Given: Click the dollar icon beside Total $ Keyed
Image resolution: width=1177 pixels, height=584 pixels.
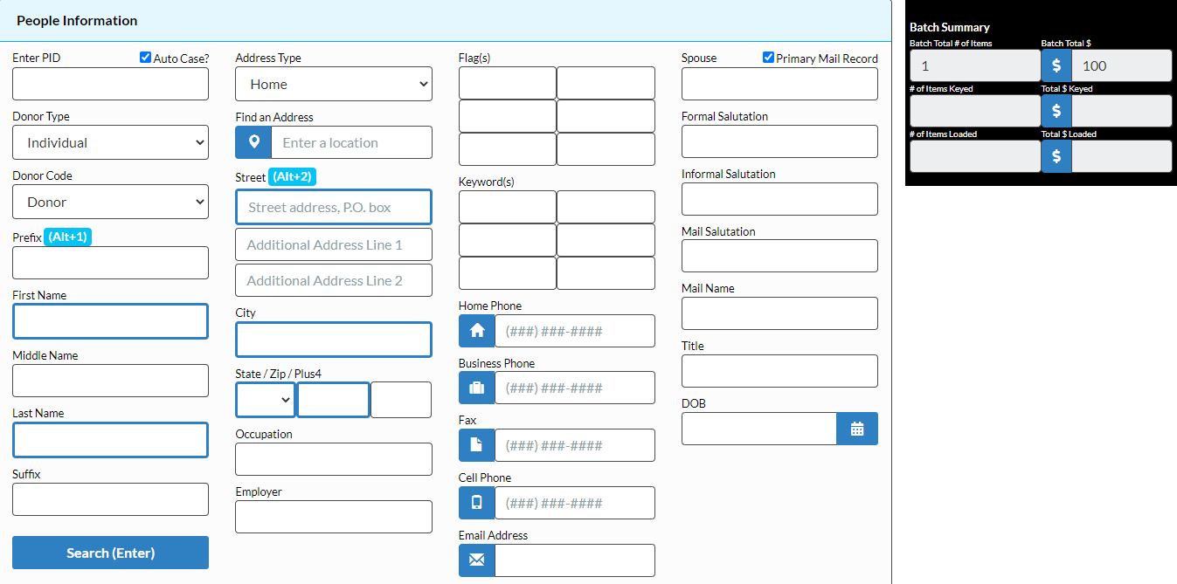Looking at the screenshot, I should point(1056,110).
